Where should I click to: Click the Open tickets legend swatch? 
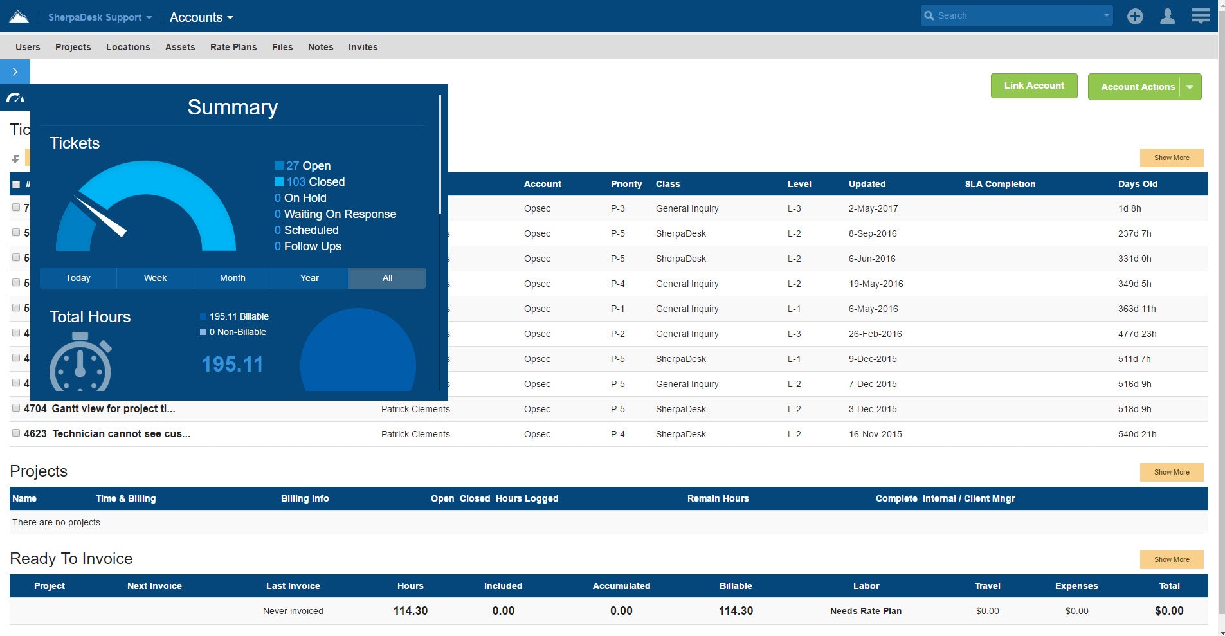tap(279, 165)
